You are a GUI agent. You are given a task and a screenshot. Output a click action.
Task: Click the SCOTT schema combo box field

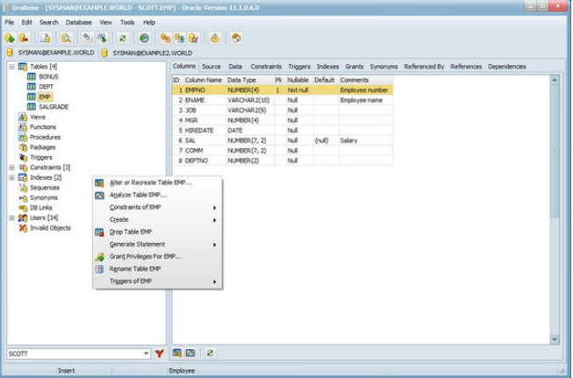coord(79,353)
